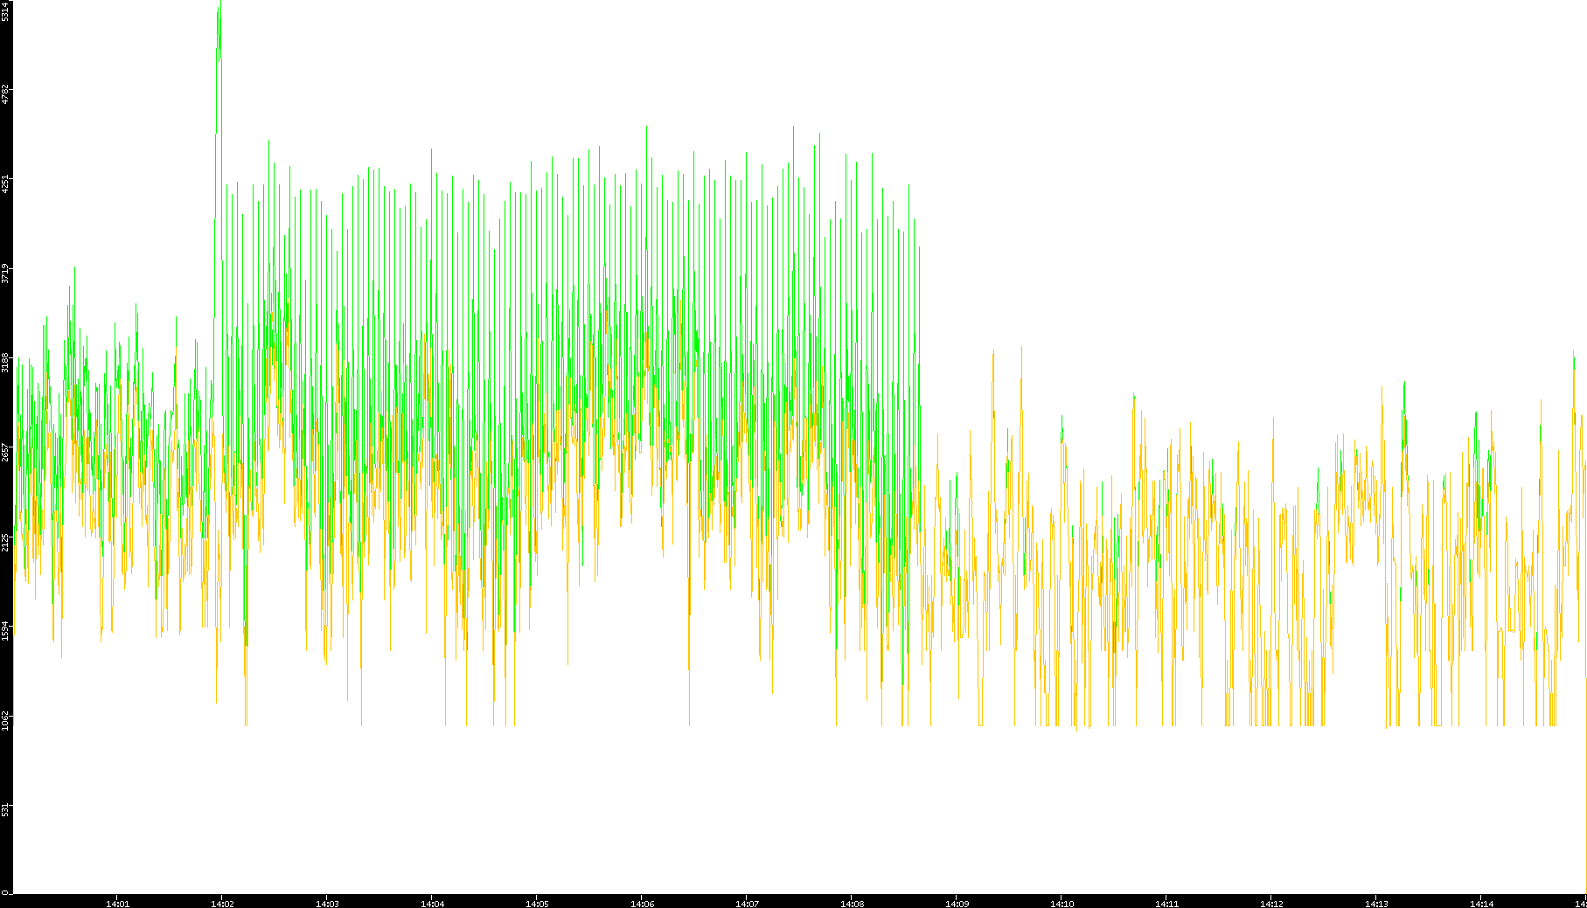The height and width of the screenshot is (908, 1587).
Task: Click the 2657 vertical axis label
Action: pyautogui.click(x=6, y=452)
